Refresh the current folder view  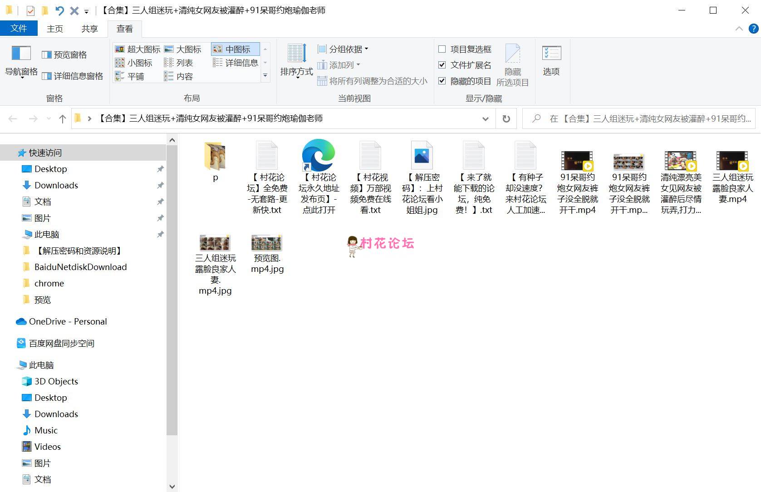[506, 119]
